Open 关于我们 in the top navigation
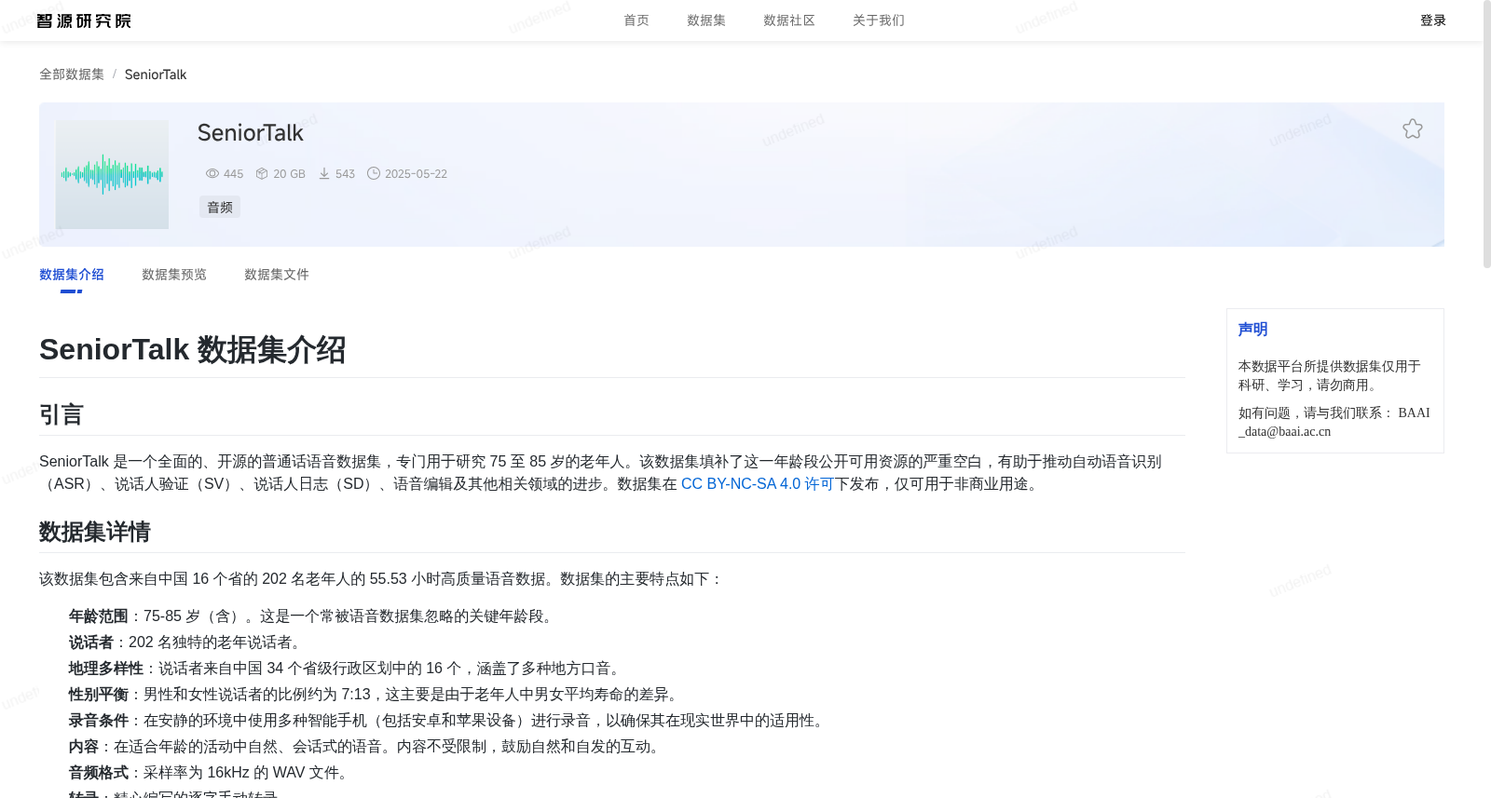1491x798 pixels. click(879, 20)
